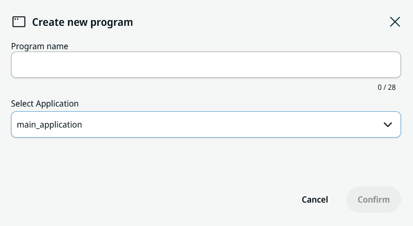413x226 pixels.
Task: Click the Confirm button
Action: (374, 199)
